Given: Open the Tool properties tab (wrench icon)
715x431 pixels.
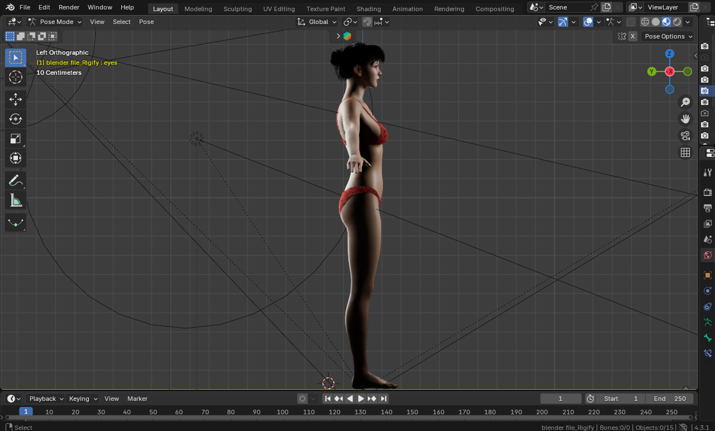Looking at the screenshot, I should coord(707,172).
